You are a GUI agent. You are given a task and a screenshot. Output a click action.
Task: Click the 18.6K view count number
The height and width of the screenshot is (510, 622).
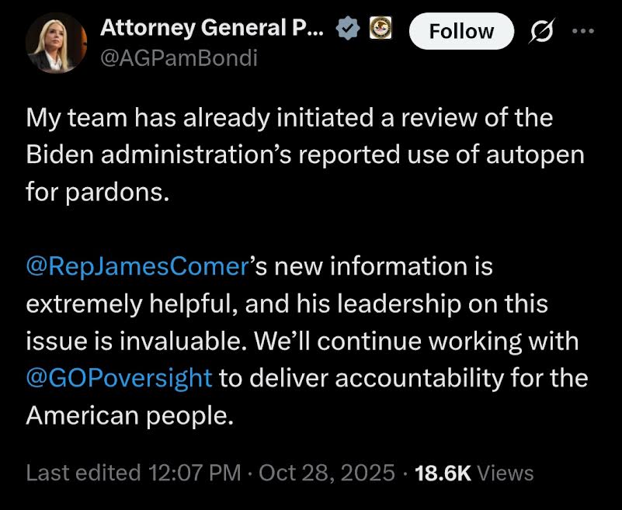click(444, 473)
